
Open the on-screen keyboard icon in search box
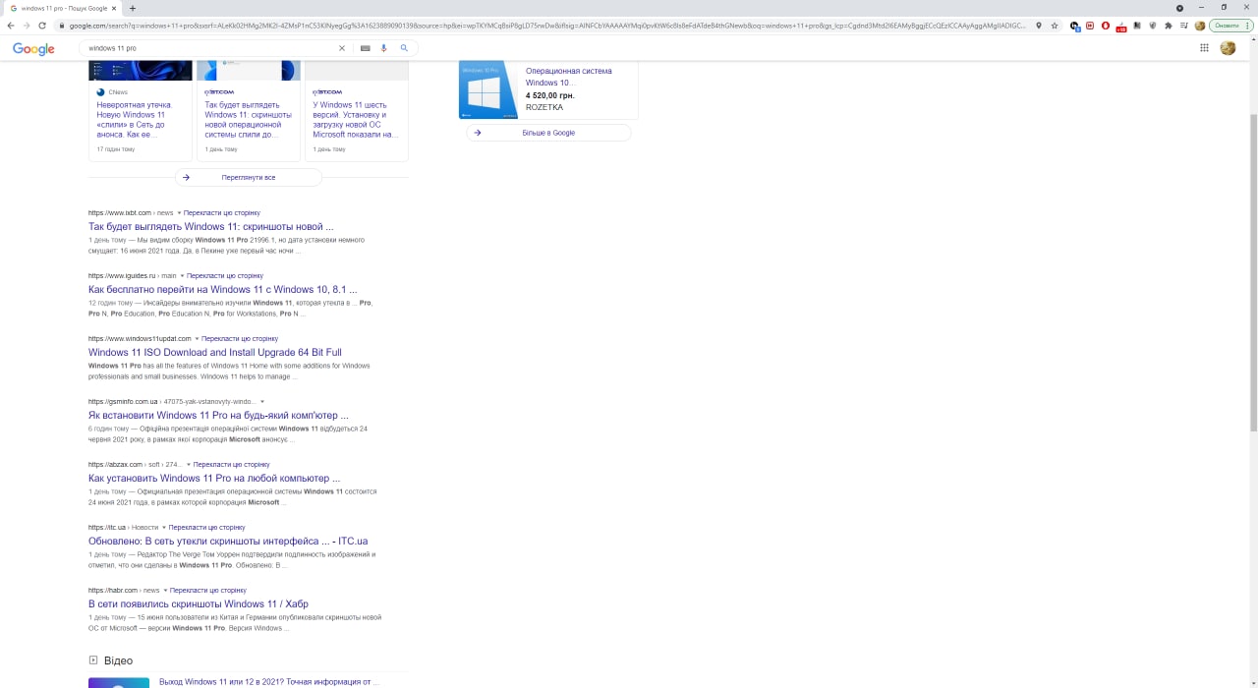[366, 48]
